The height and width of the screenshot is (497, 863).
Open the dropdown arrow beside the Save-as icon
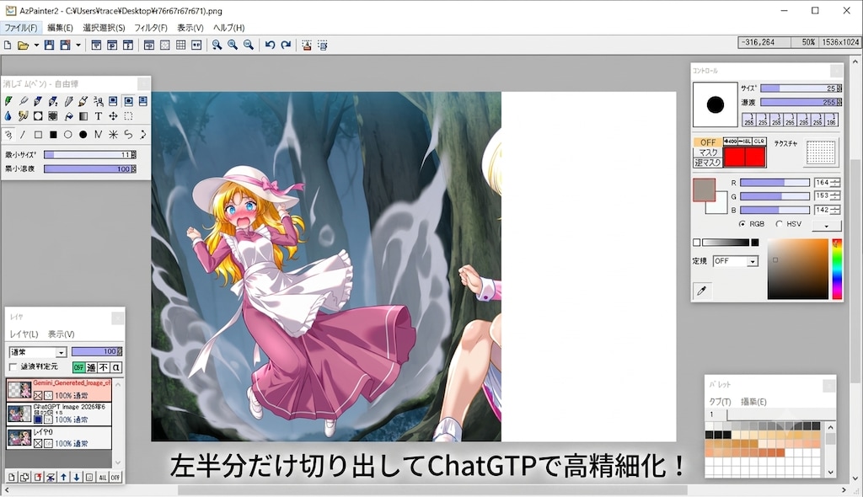point(78,45)
